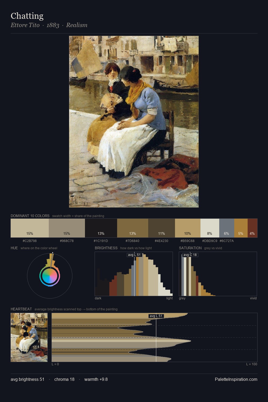Click hex label #DBD9C9
This screenshot has height=402, width=268.
coord(210,241)
